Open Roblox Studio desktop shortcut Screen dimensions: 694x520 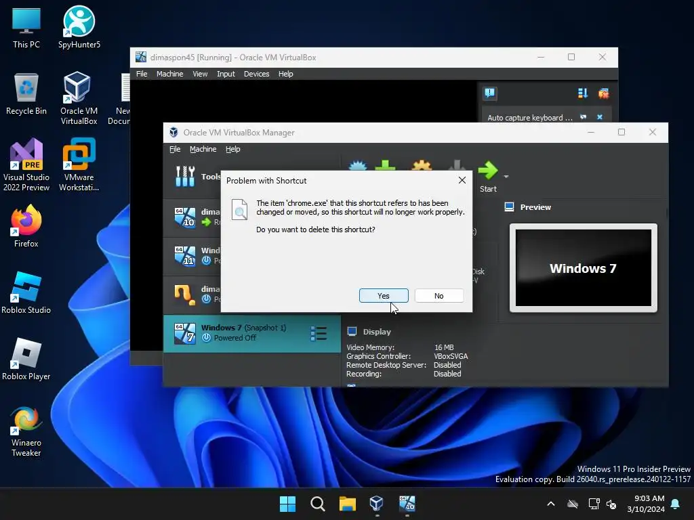coord(26,292)
